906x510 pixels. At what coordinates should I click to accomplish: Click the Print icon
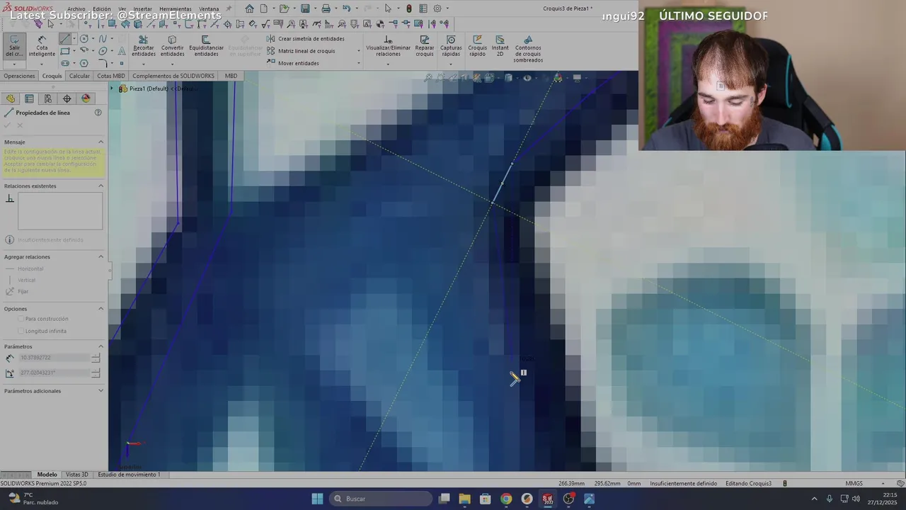pos(326,8)
